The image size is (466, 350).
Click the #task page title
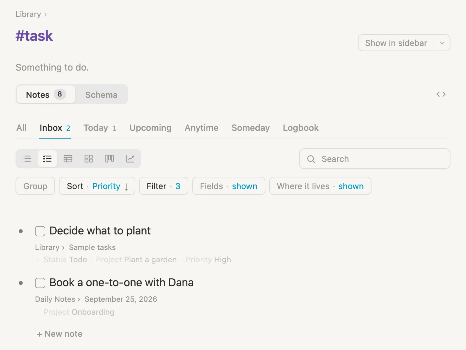pyautogui.click(x=34, y=36)
